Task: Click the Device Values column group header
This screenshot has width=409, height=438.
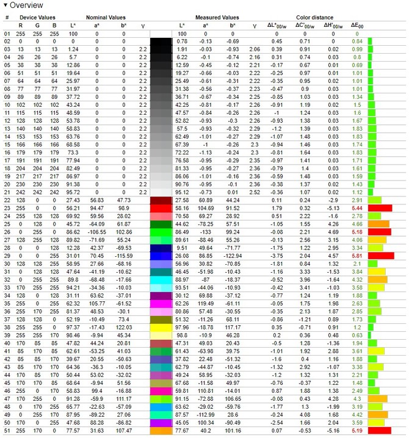Action: (x=37, y=17)
